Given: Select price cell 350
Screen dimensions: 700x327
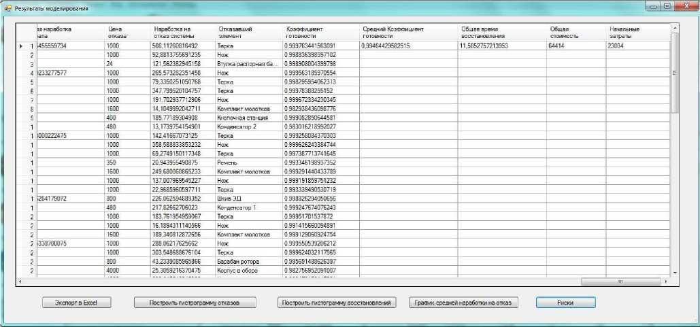Looking at the screenshot, I should (127, 163).
